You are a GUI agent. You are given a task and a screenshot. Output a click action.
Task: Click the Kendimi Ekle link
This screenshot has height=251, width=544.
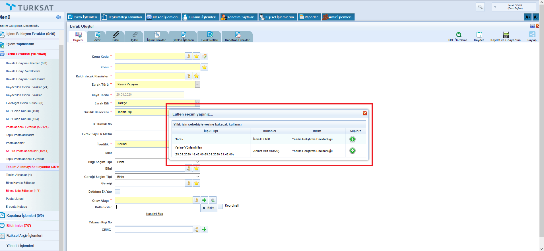click(x=154, y=214)
